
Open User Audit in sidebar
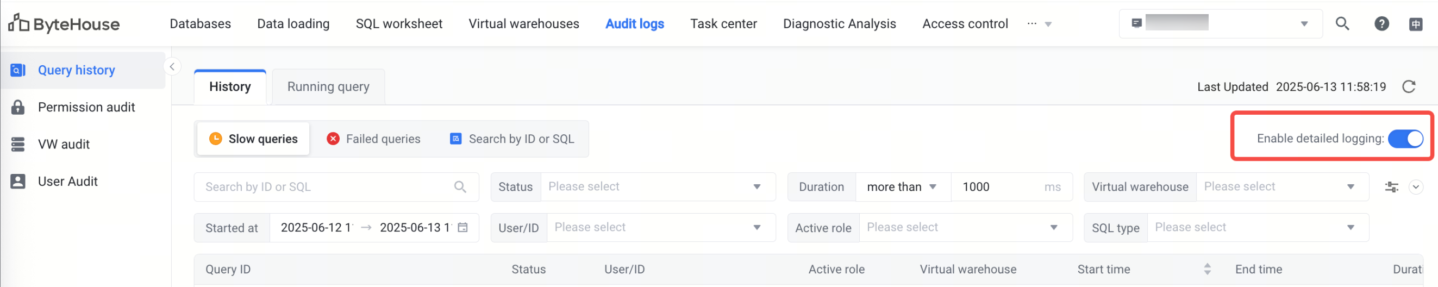[67, 182]
